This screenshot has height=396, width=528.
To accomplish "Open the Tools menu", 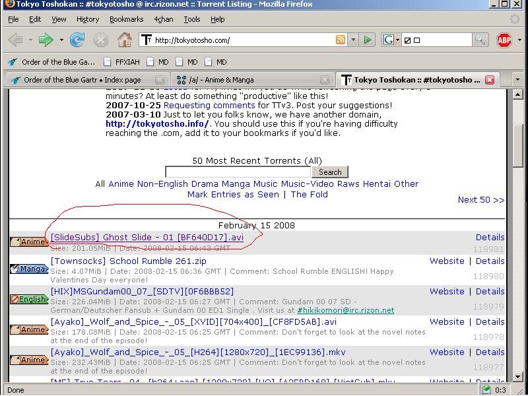I will tap(192, 19).
